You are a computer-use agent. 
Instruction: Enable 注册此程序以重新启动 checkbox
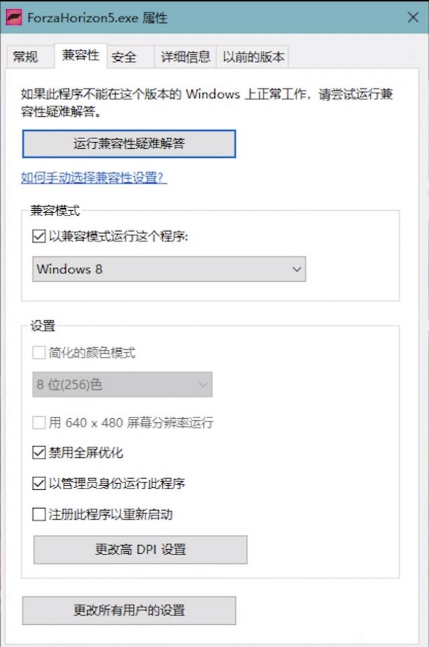pyautogui.click(x=39, y=514)
